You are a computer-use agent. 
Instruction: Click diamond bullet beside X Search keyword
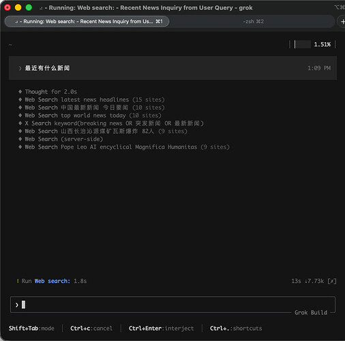[x=20, y=123]
